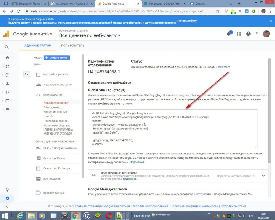Screen dimensions: 275x220
Task: Click 'Подробнее' link under gtag description
Action: [138, 162]
